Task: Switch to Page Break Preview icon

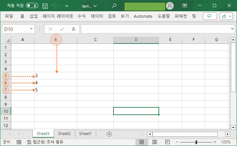Action: pyautogui.click(x=167, y=142)
